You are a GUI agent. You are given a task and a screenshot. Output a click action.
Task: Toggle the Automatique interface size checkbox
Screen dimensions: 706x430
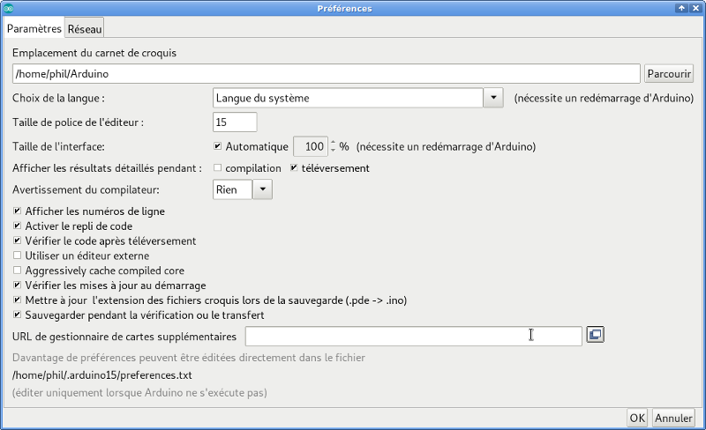217,146
